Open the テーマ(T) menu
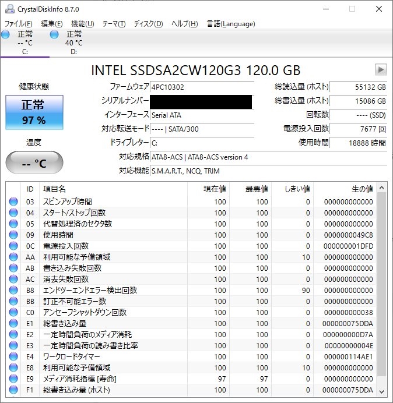The width and height of the screenshot is (393, 403). click(x=114, y=24)
